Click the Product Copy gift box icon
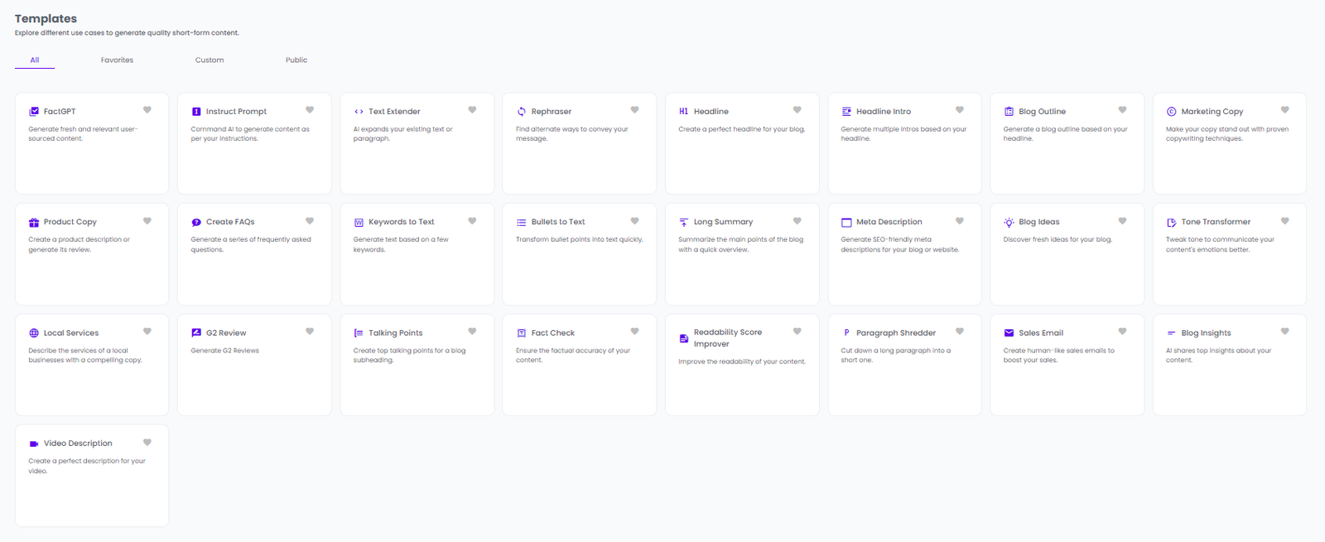Screen dimensions: 1325x542 [x=34, y=223]
